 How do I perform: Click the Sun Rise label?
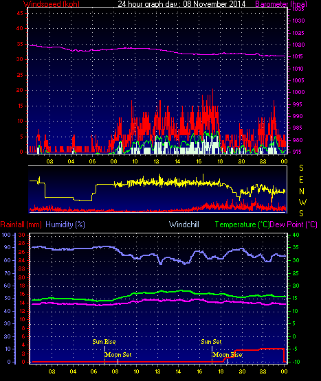104,342
